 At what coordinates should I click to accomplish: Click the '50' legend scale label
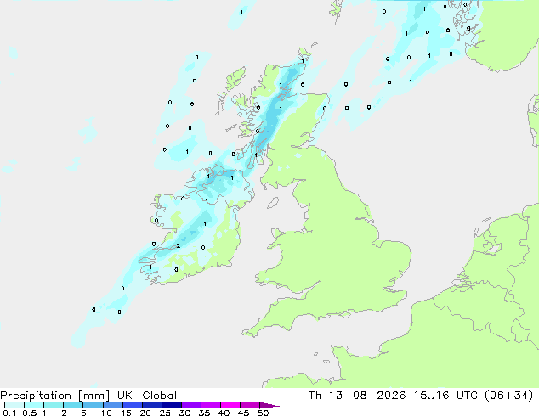[263, 413]
